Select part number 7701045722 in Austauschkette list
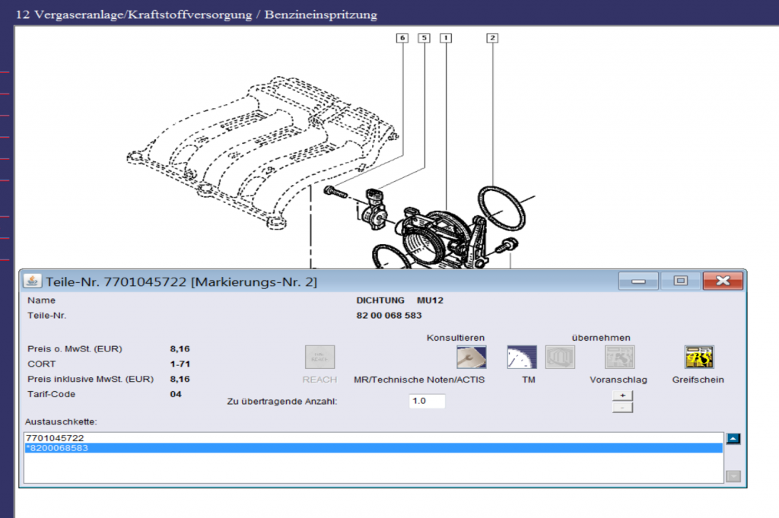 [55, 438]
